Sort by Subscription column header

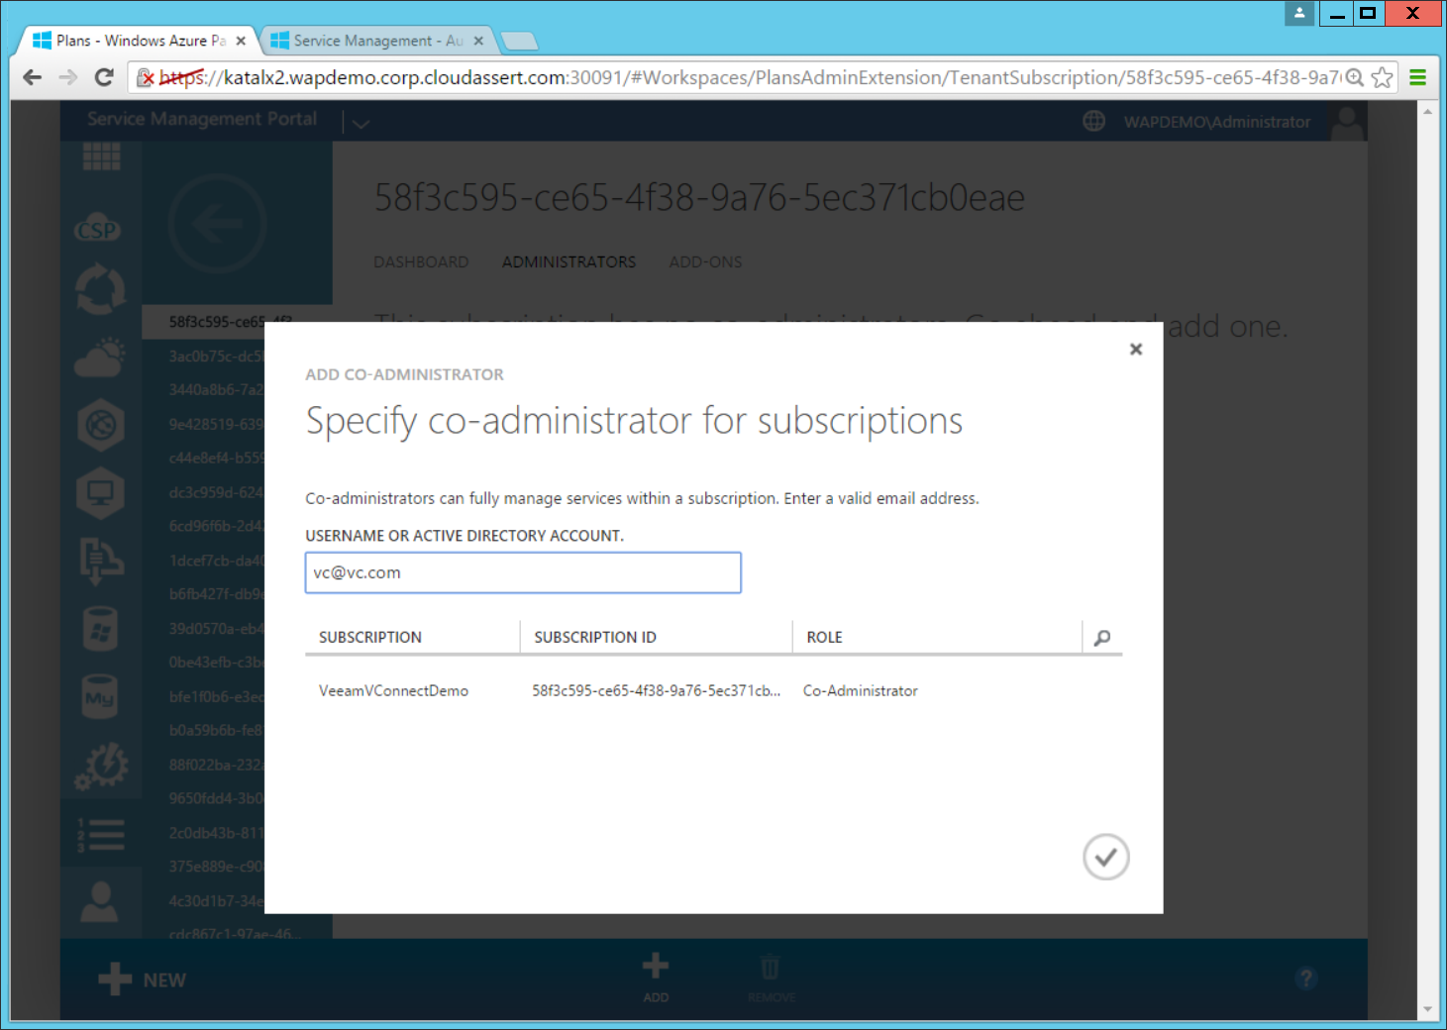tap(370, 638)
